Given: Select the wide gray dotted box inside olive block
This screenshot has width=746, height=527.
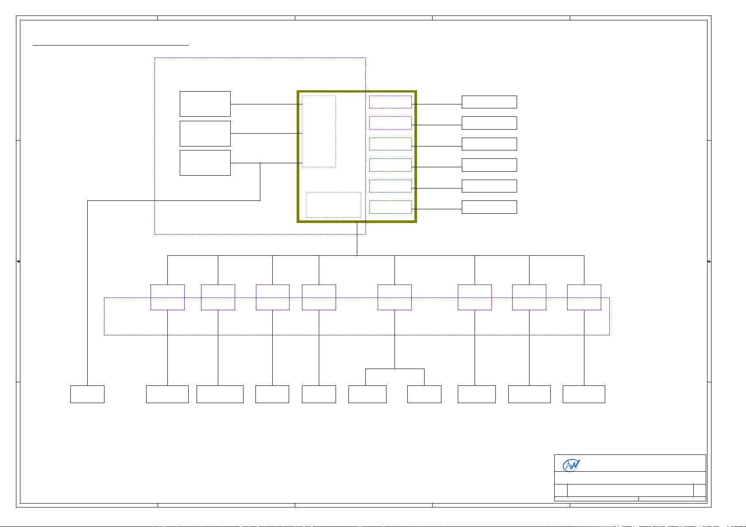Looking at the screenshot, I should point(333,205).
